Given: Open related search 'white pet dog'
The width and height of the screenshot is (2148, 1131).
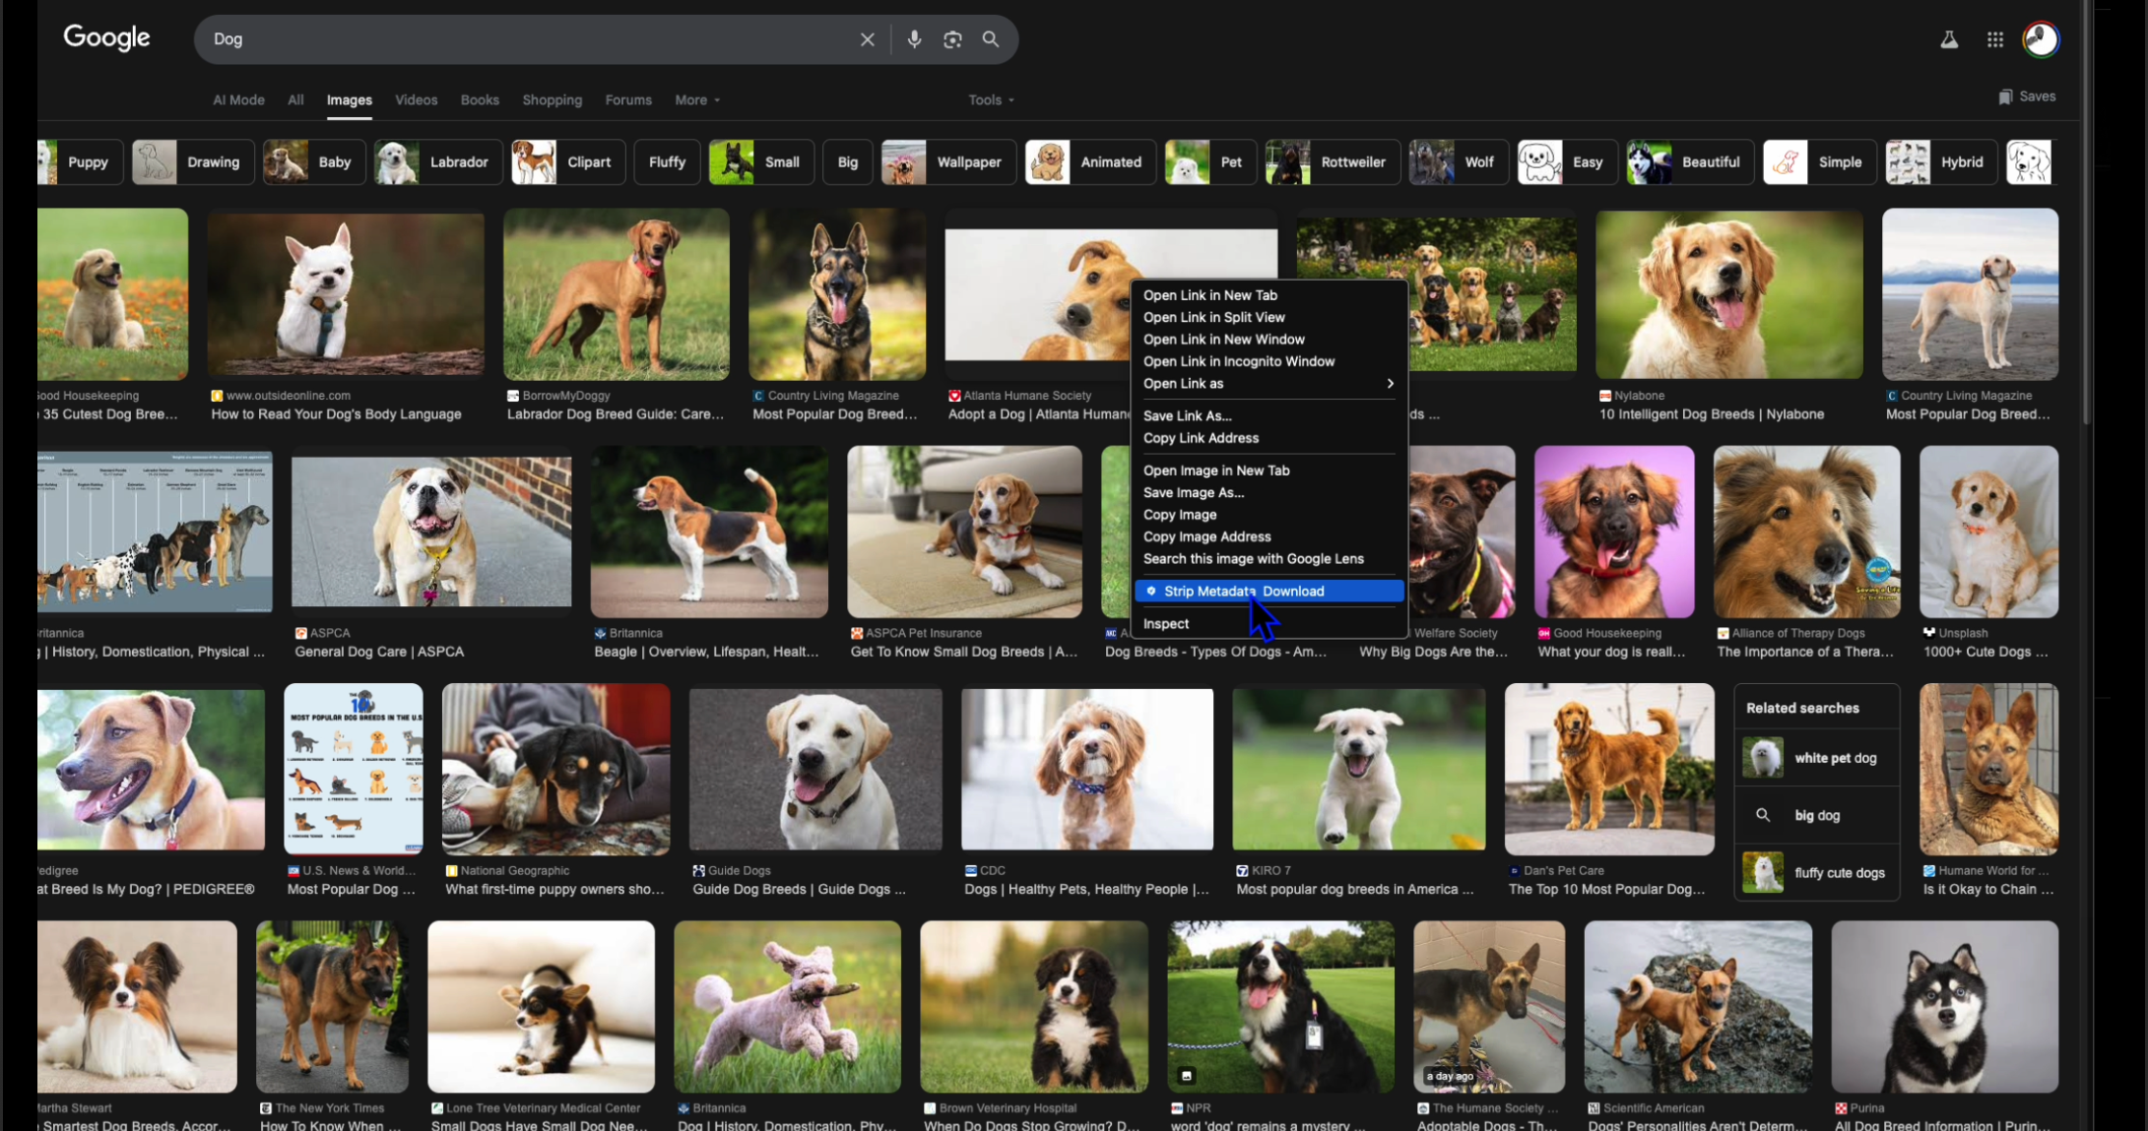Looking at the screenshot, I should pos(1816,758).
